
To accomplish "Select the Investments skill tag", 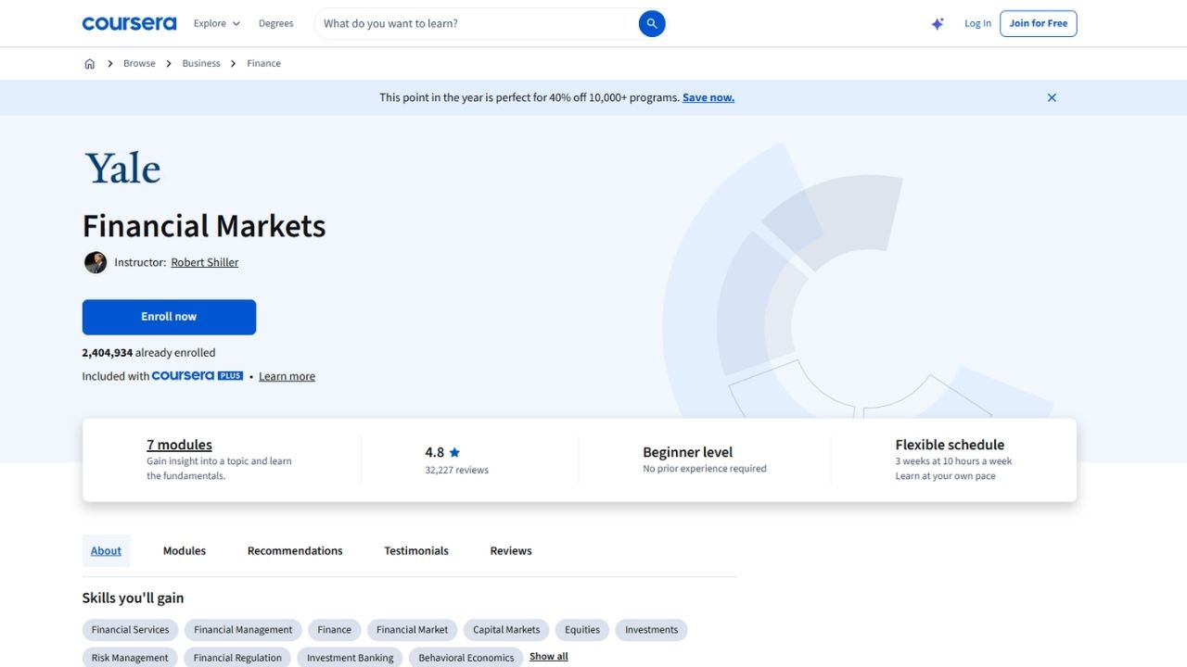I will (x=651, y=630).
